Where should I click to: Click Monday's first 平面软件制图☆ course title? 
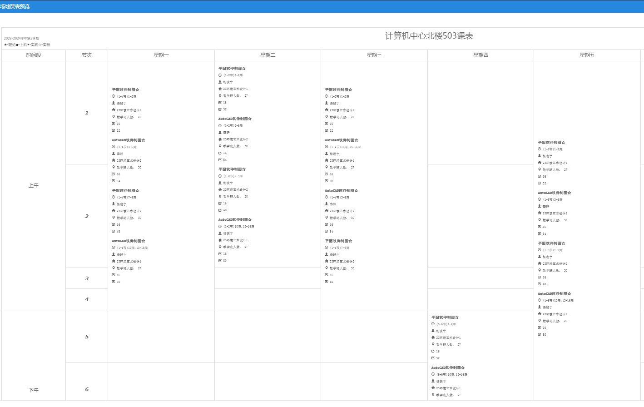[126, 90]
